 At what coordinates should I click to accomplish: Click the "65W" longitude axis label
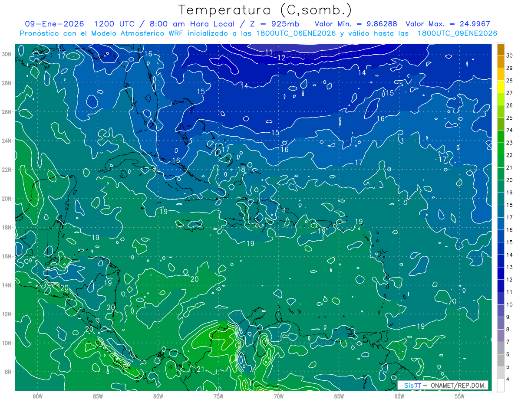click(339, 396)
